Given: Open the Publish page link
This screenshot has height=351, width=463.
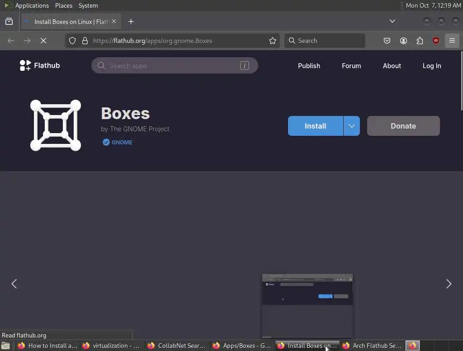Looking at the screenshot, I should coord(309,66).
